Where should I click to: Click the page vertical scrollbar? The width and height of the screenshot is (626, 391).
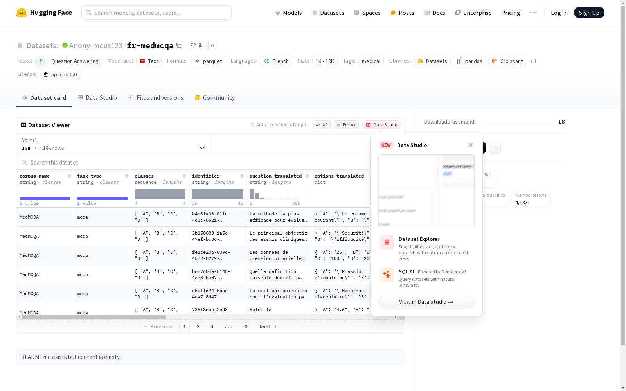(623, 176)
